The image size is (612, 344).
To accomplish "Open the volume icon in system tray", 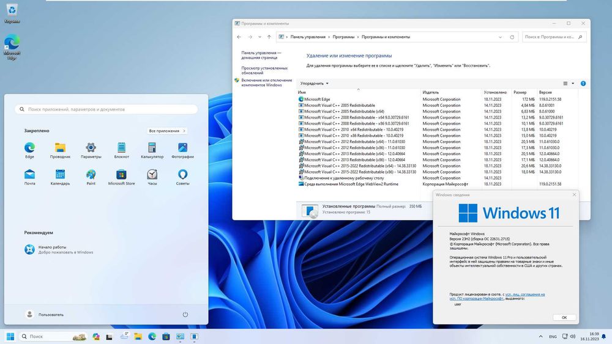I will 573,336.
